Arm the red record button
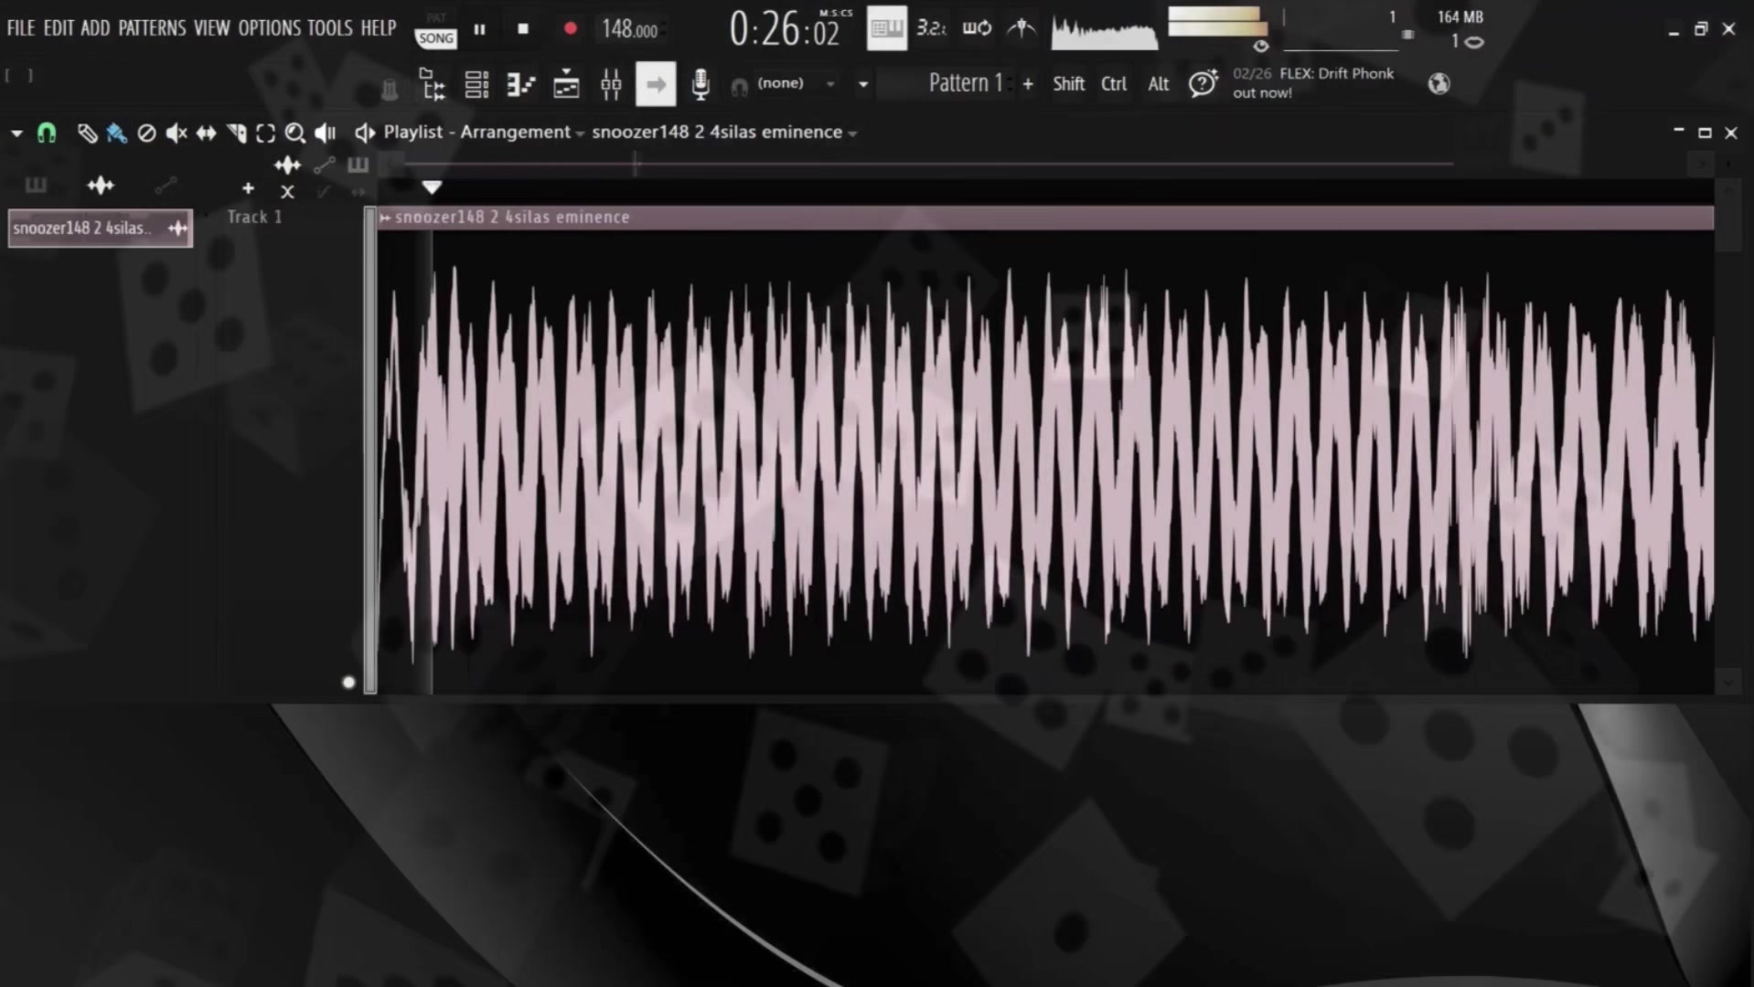 571,29
